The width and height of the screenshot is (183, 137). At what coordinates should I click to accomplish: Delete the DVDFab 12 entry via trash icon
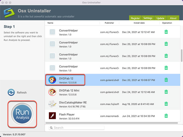click(x=166, y=80)
